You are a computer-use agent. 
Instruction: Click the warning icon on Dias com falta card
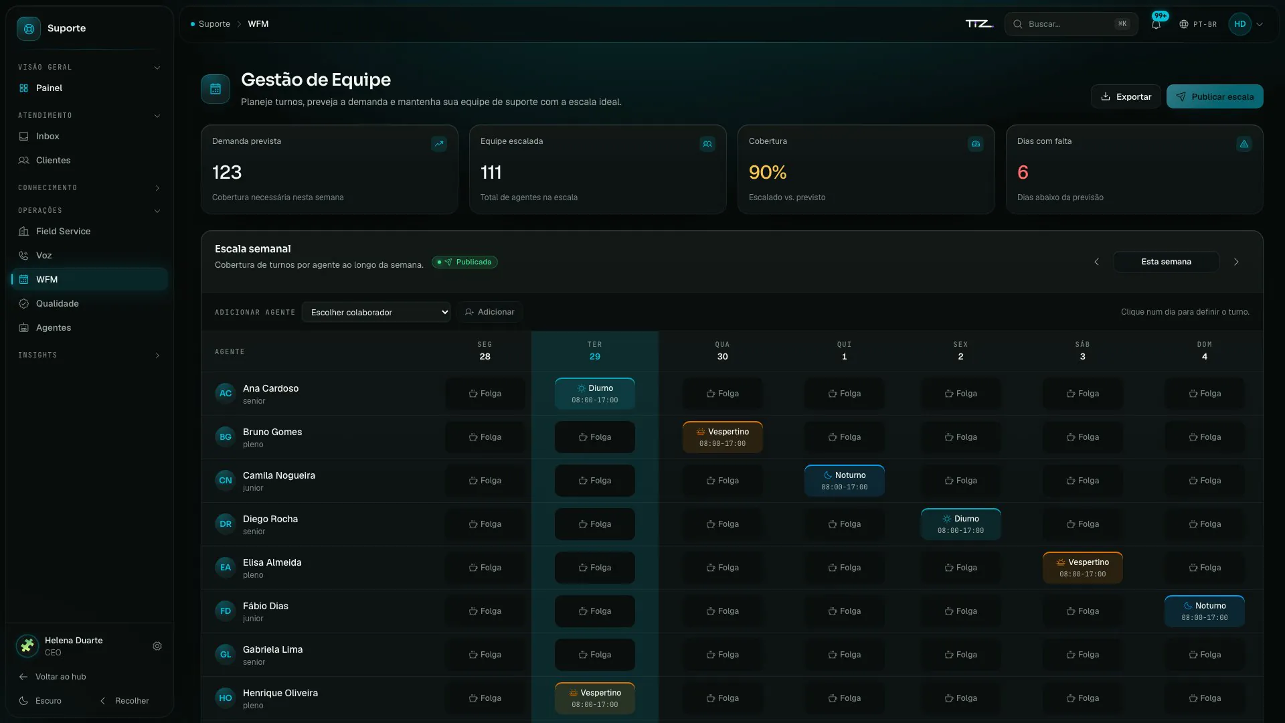point(1244,143)
